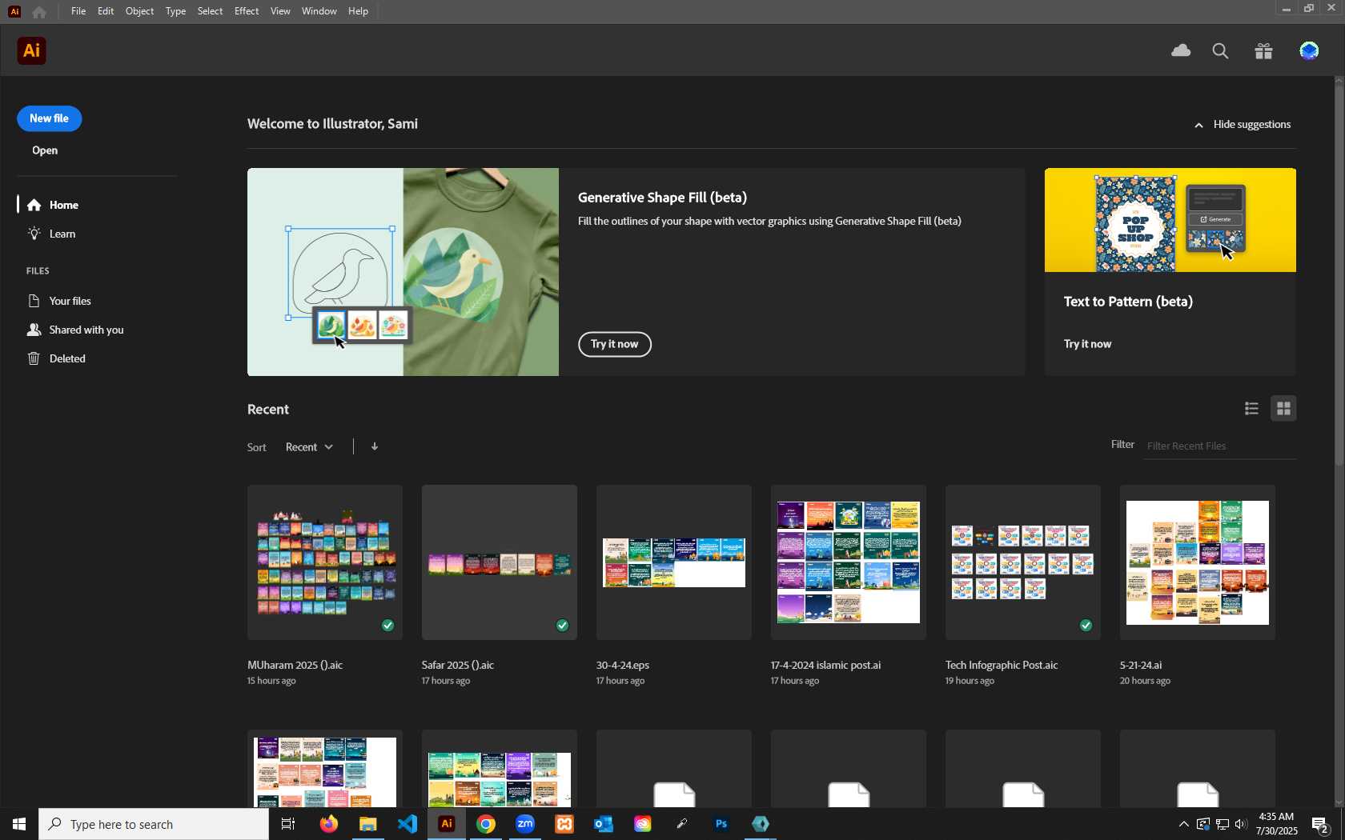Open Creative Cloud from the taskbar
Viewport: 1345px width, 840px height.
pyautogui.click(x=643, y=824)
